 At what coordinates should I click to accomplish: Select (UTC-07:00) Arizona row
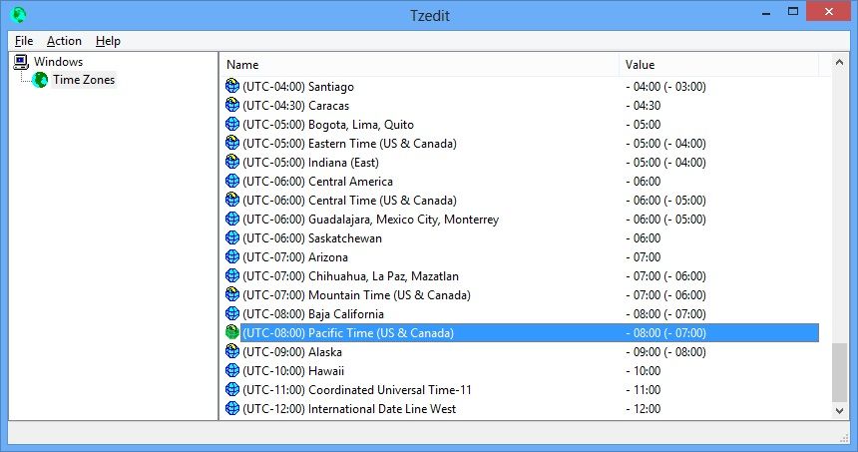[522, 257]
